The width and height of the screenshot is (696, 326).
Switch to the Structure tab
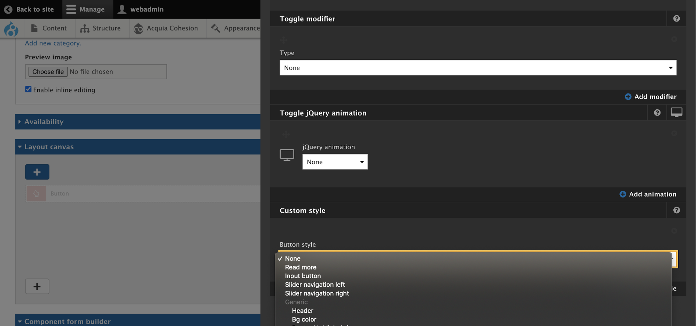pos(102,28)
